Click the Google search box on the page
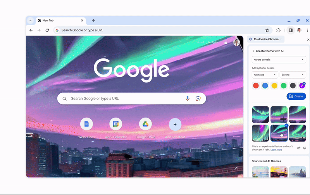Viewport: 310px width, 195px height. point(131,99)
